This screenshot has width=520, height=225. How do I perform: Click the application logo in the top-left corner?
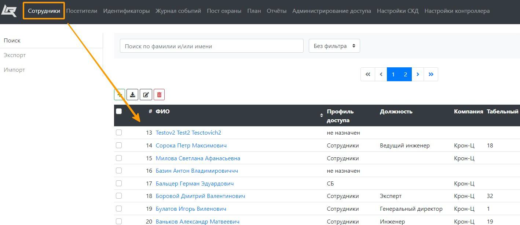coord(9,11)
